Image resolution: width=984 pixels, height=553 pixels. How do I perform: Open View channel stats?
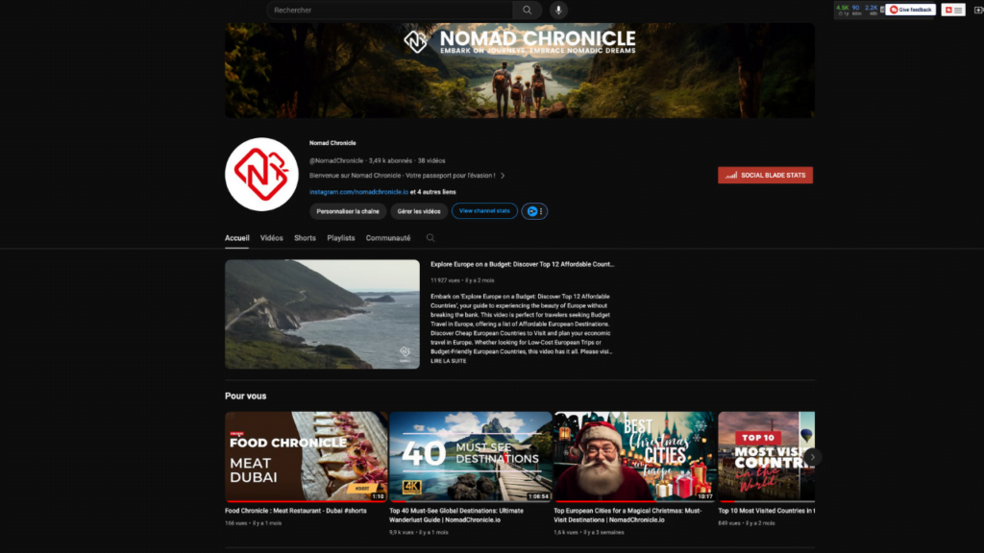(x=484, y=211)
